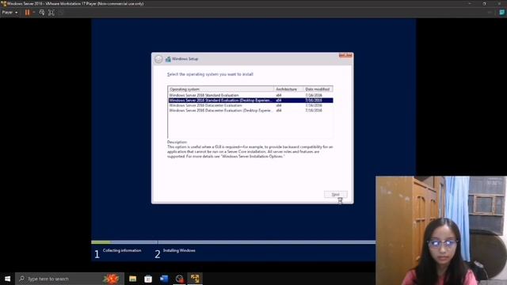The width and height of the screenshot is (507, 285).
Task: Select Windows Server 2016 Datacenter Evaluation row
Action: (250, 105)
